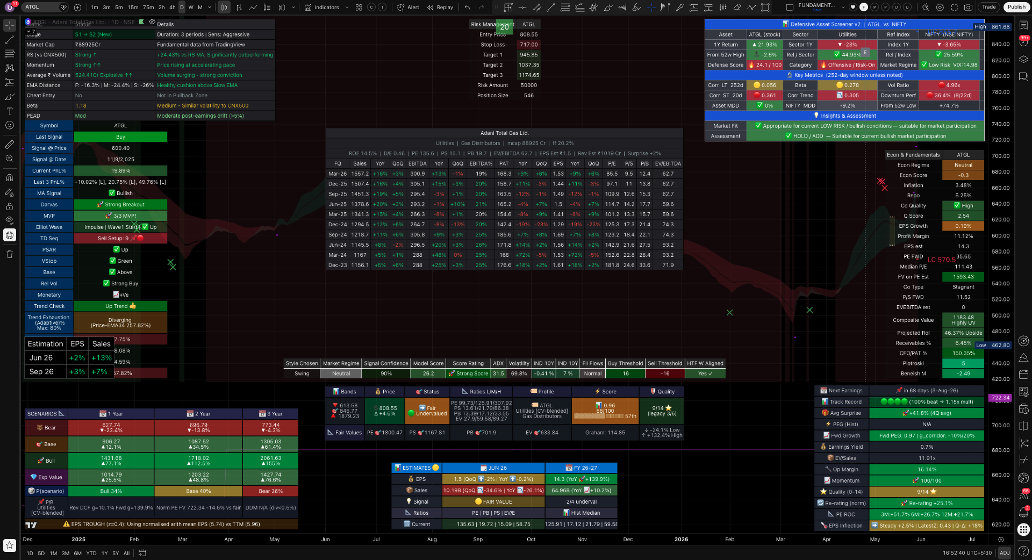Open chart Settings gear in top toolbar
This screenshot has height=560, width=1032.
(940, 8)
